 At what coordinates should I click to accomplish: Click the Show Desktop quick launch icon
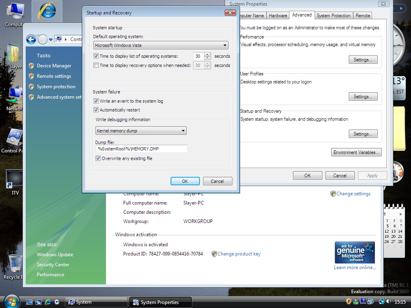point(29,302)
